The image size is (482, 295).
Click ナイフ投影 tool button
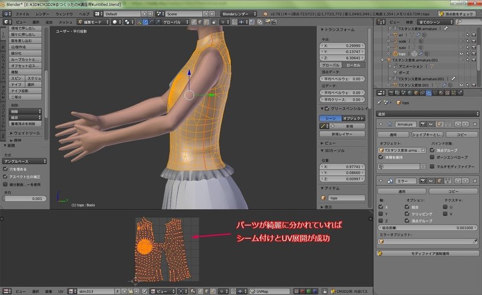tap(25, 91)
